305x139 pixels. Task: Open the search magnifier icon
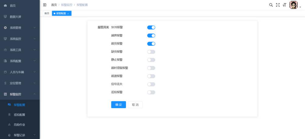pos(271,5)
